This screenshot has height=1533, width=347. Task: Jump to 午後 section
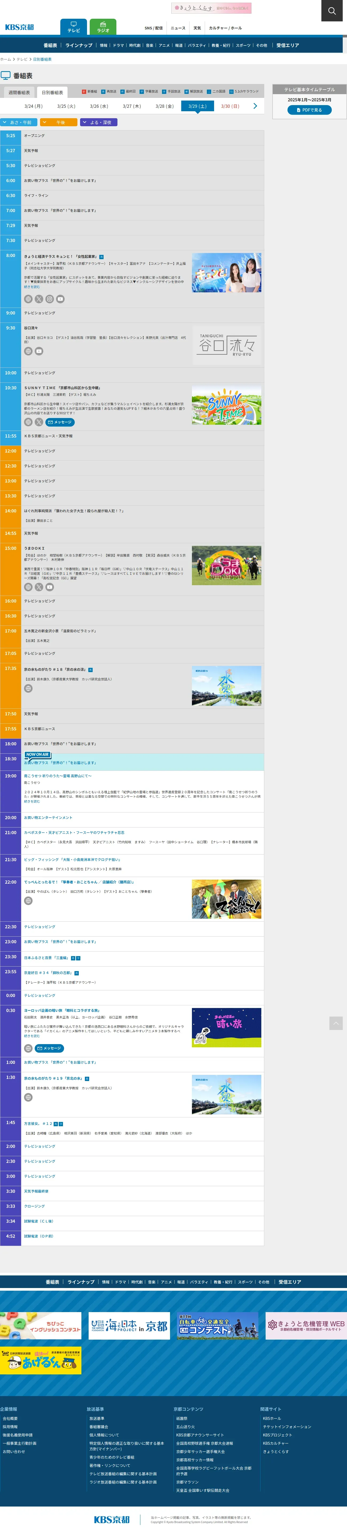tap(59, 122)
